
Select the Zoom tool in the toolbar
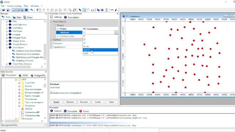pyautogui.click(x=84, y=10)
